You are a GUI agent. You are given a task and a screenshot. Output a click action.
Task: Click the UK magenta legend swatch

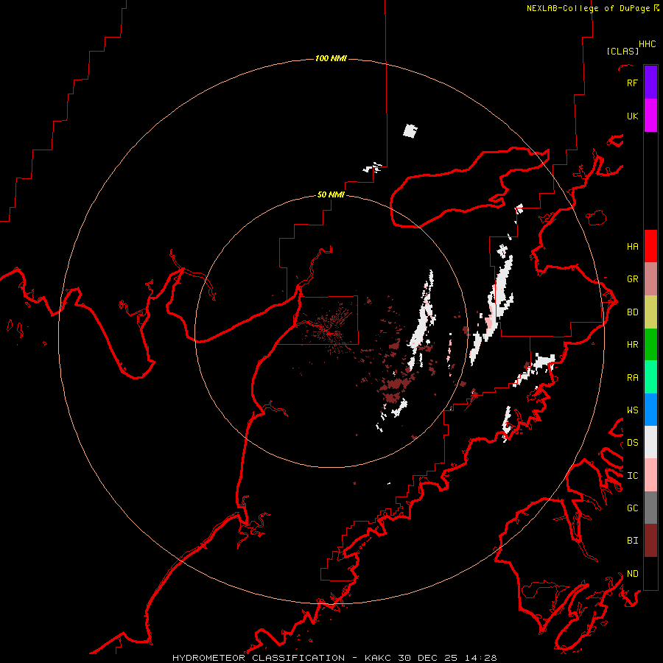pos(650,116)
